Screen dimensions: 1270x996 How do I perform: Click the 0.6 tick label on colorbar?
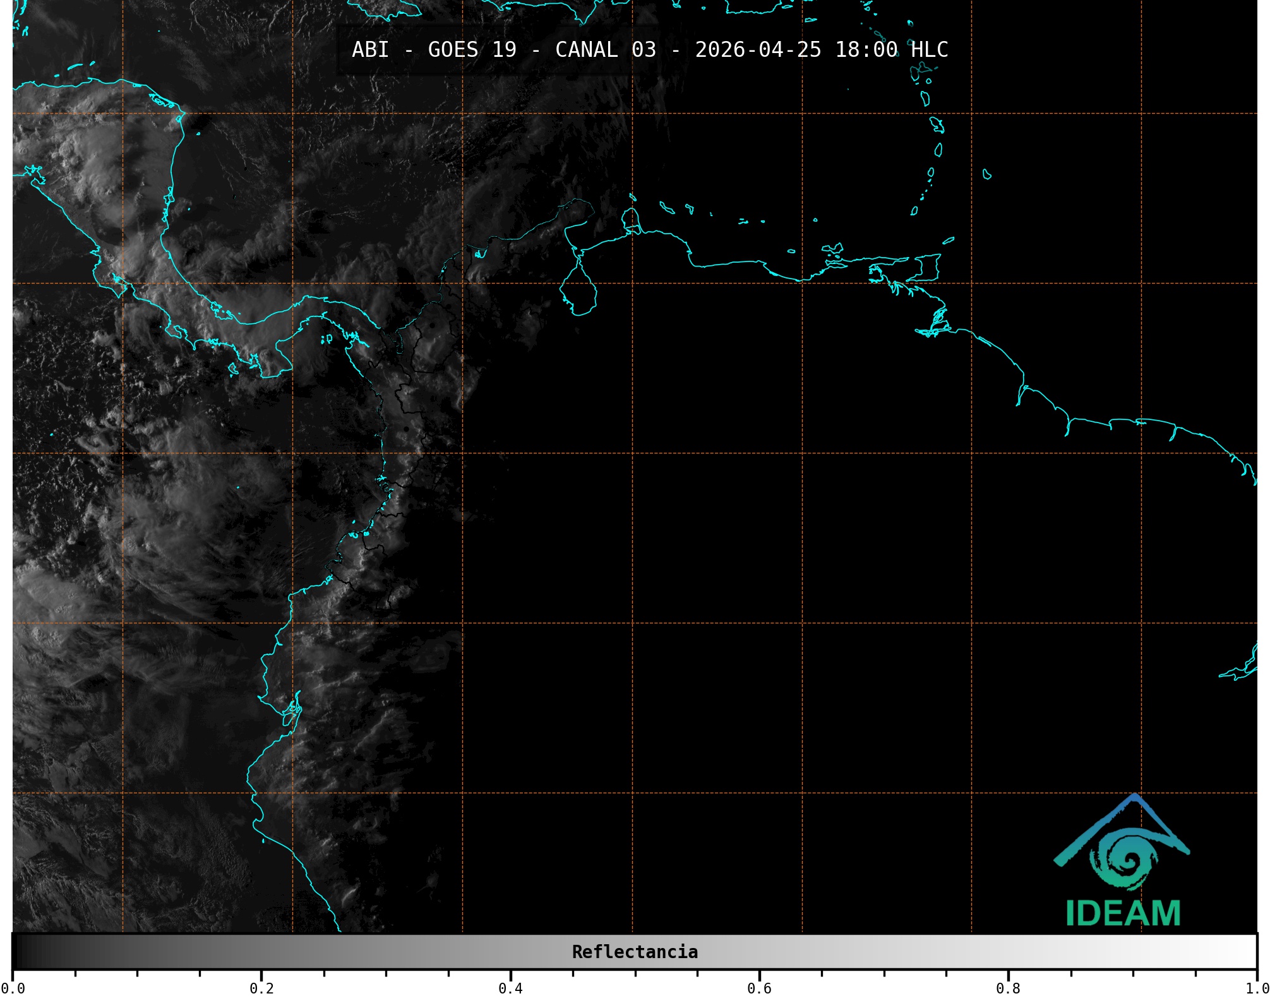759,988
